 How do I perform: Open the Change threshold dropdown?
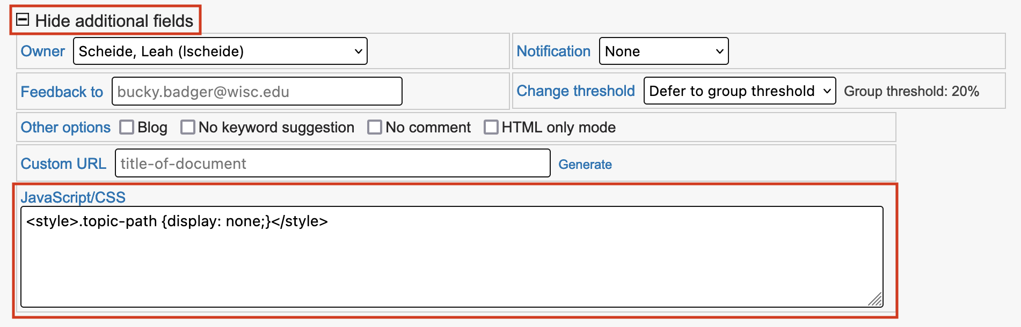(x=740, y=91)
